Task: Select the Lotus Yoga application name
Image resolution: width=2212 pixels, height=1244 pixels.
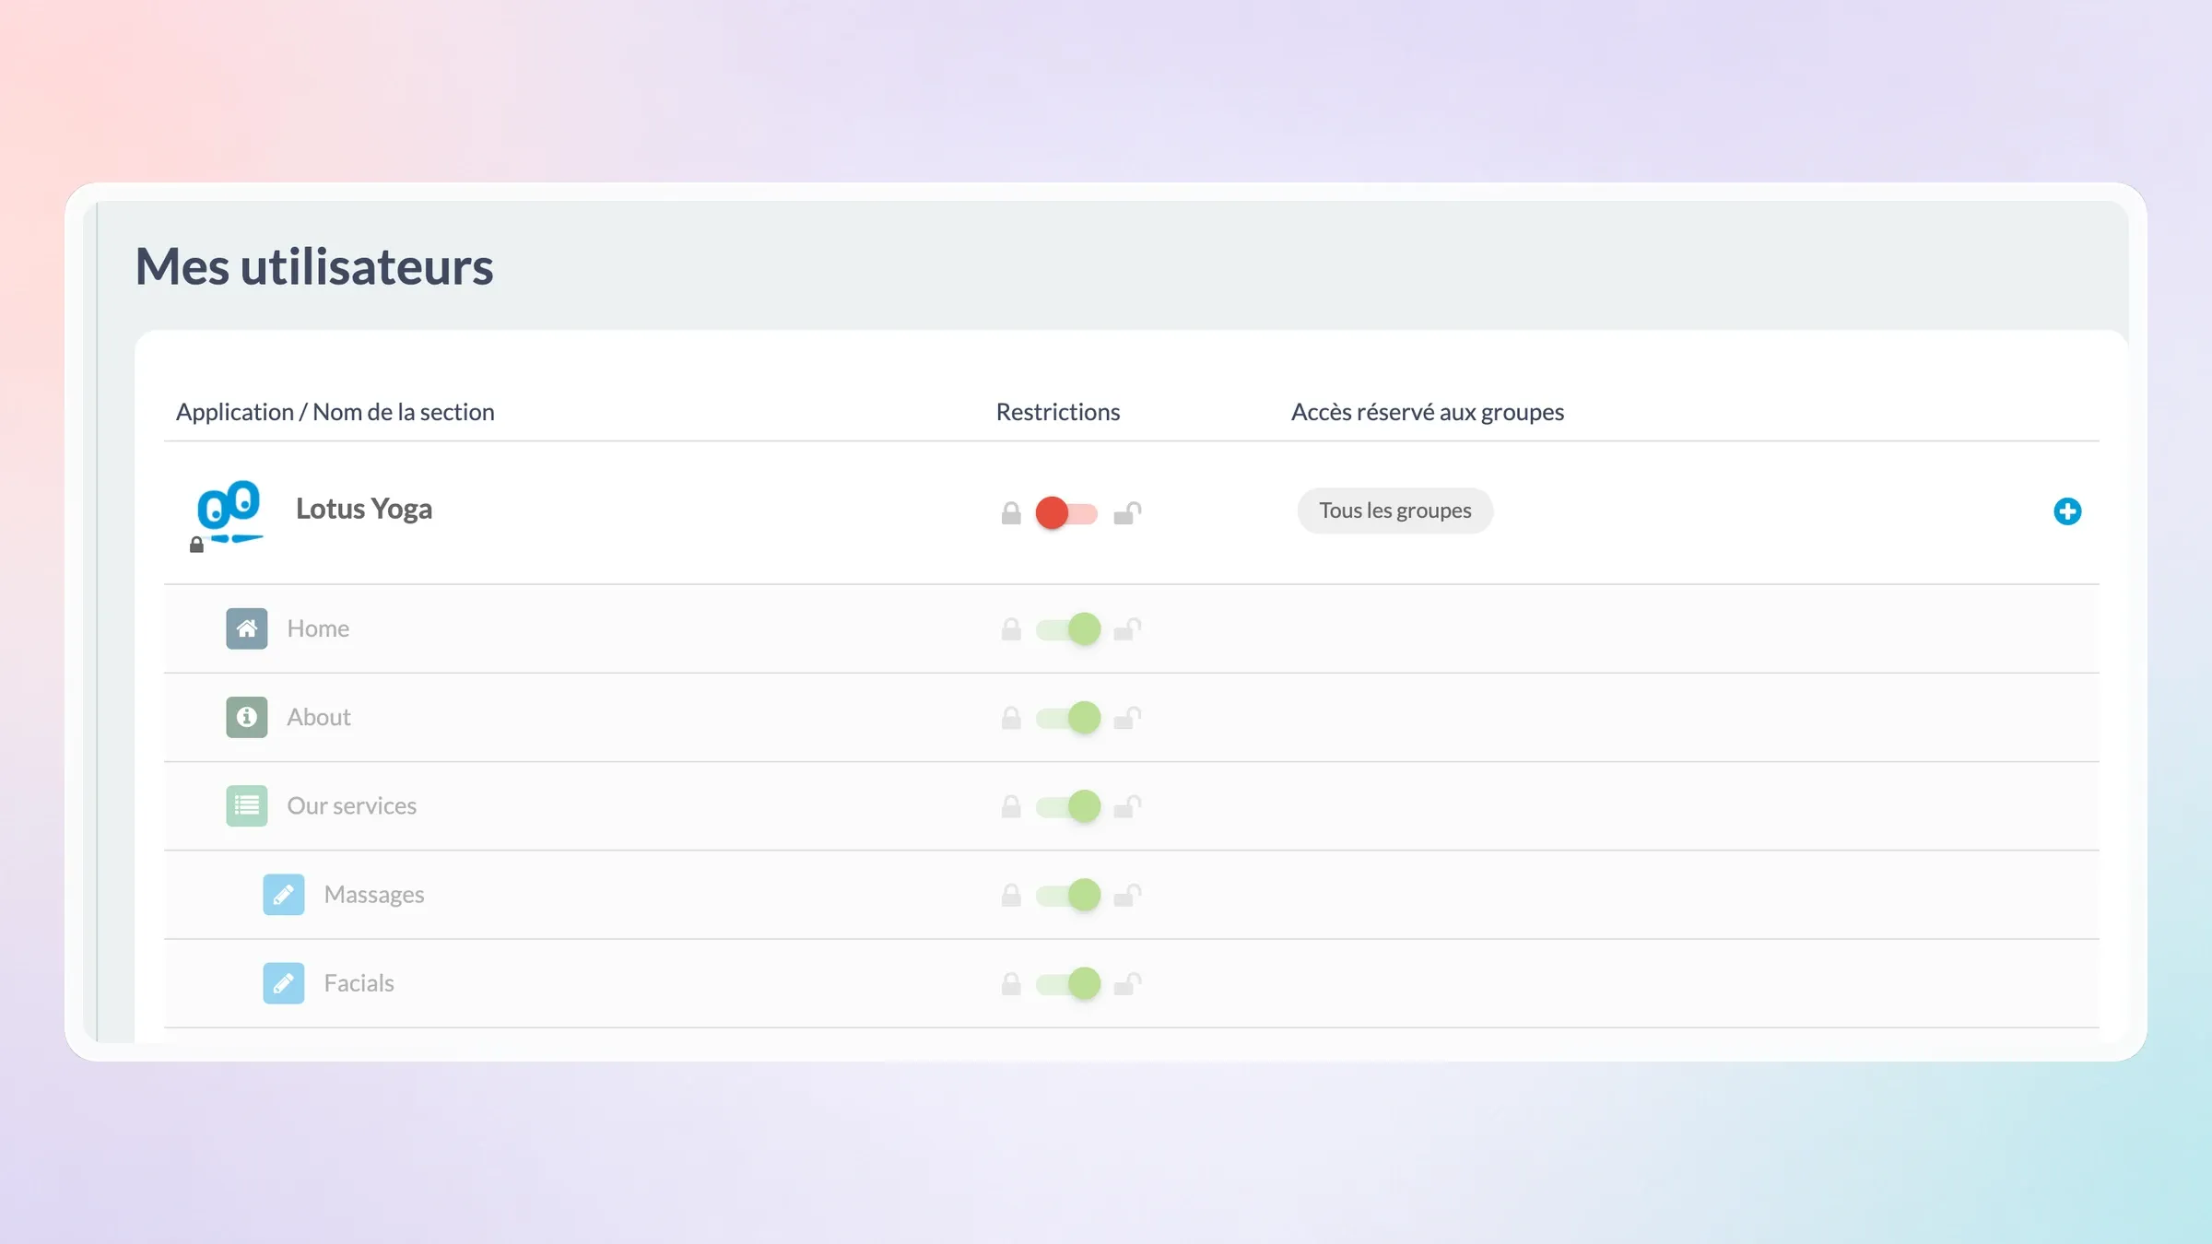Action: 364,509
